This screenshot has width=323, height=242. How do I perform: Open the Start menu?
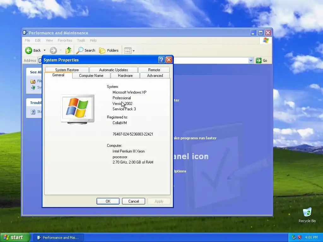click(15, 238)
